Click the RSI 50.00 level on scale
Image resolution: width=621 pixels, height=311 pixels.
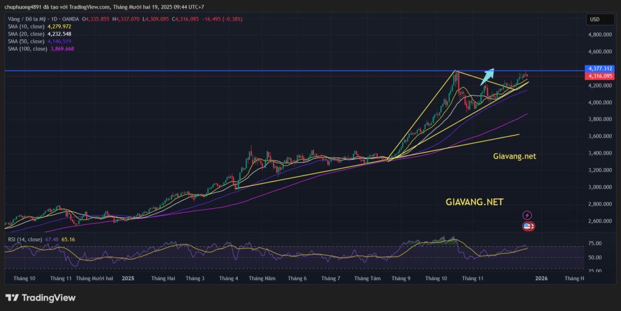[594, 257]
